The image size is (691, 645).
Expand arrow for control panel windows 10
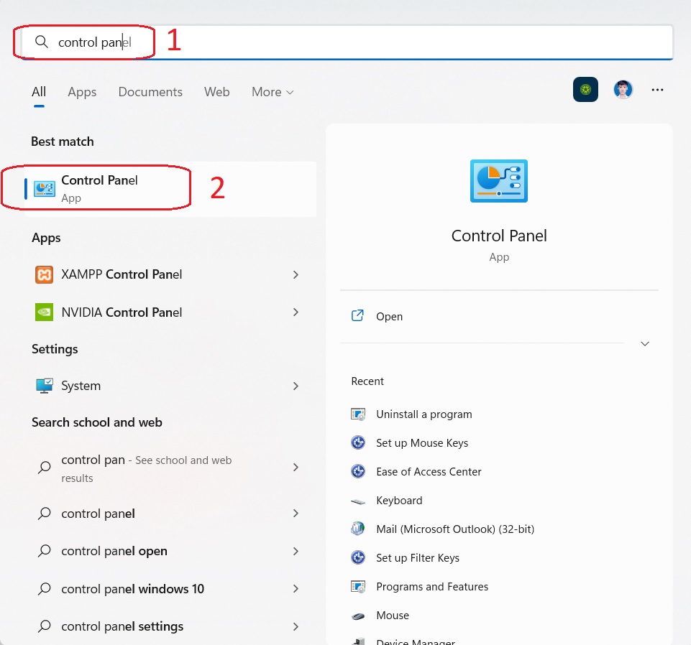pos(296,589)
